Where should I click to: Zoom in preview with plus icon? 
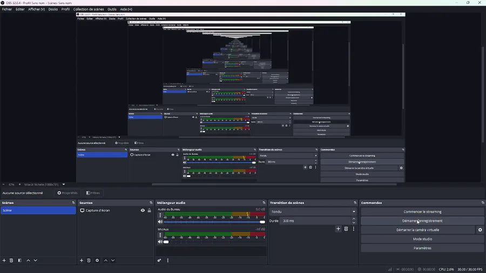coord(19,185)
